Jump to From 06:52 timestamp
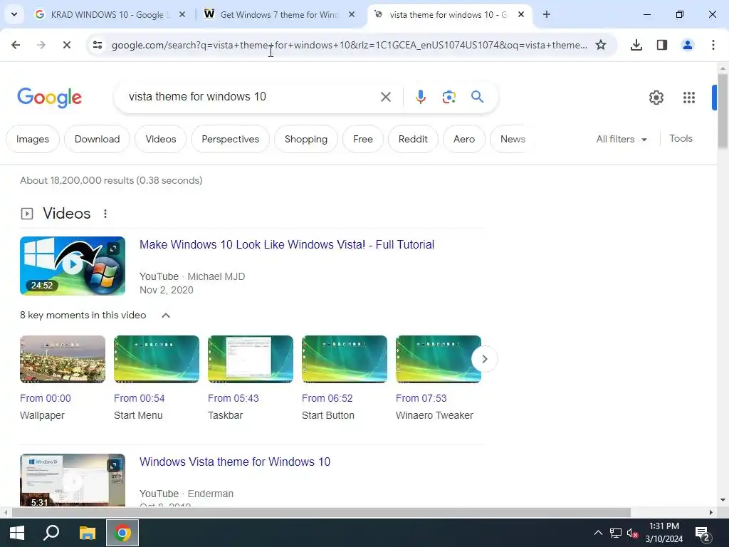 [x=327, y=398]
